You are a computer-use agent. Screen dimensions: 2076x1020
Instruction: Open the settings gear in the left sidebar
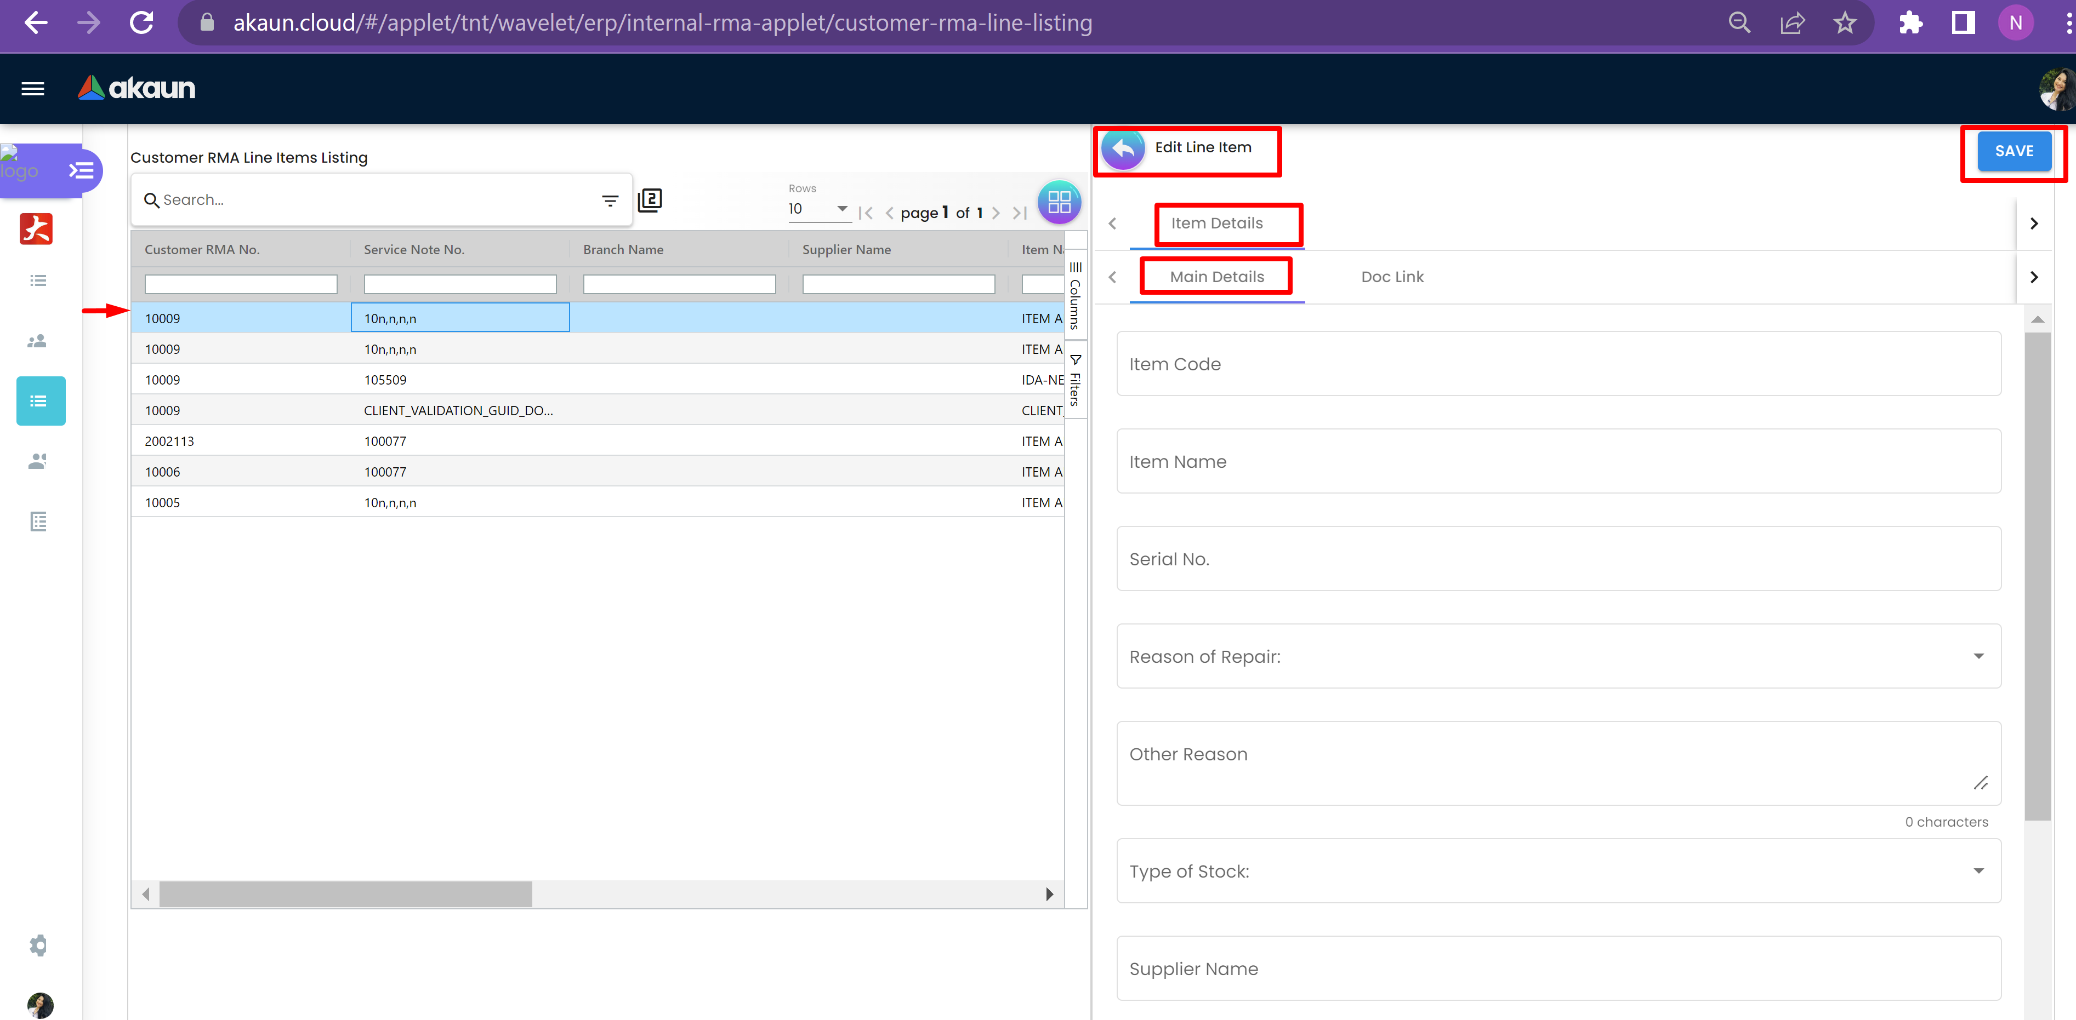click(x=38, y=945)
